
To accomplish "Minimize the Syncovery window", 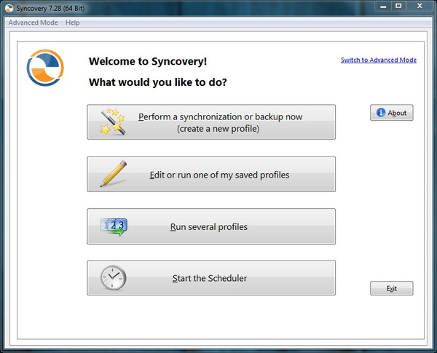I will pos(383,6).
